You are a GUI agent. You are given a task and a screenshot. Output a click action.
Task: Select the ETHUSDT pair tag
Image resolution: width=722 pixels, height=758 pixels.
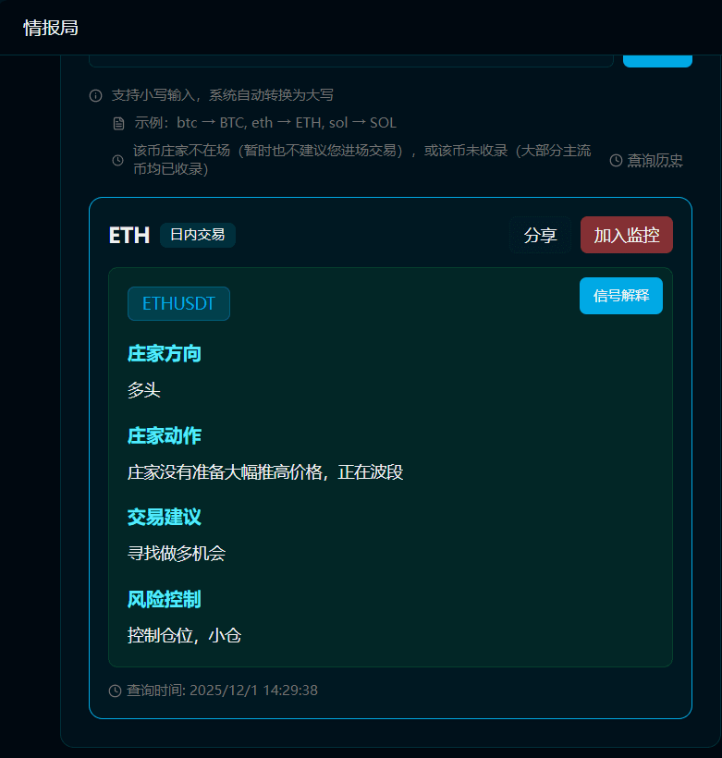[x=178, y=303]
